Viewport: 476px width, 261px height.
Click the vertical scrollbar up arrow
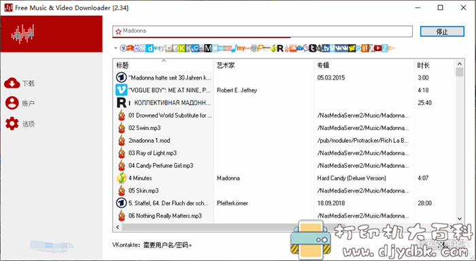point(459,64)
